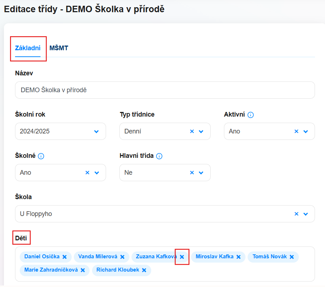Switch to the MŠMT tab
The width and height of the screenshot is (325, 287).
pos(59,48)
